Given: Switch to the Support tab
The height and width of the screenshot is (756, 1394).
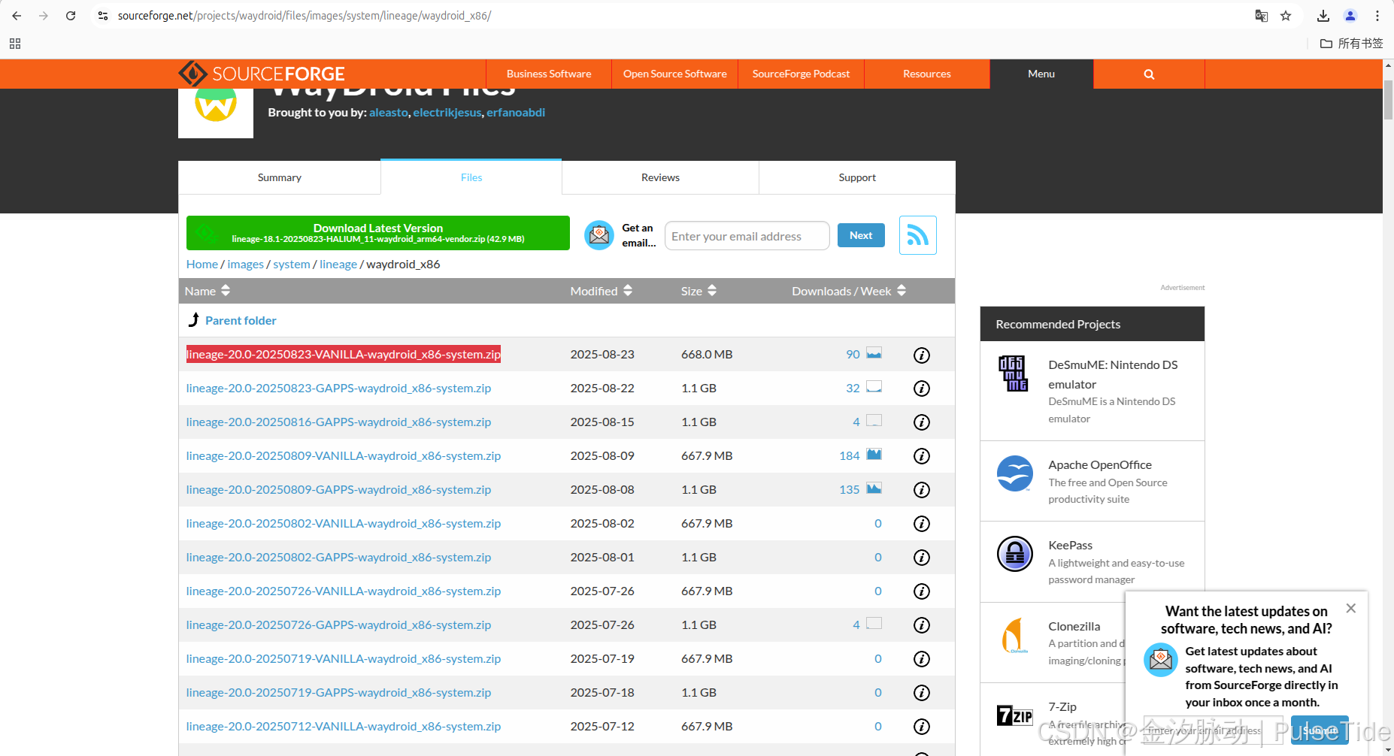Looking at the screenshot, I should [x=857, y=177].
